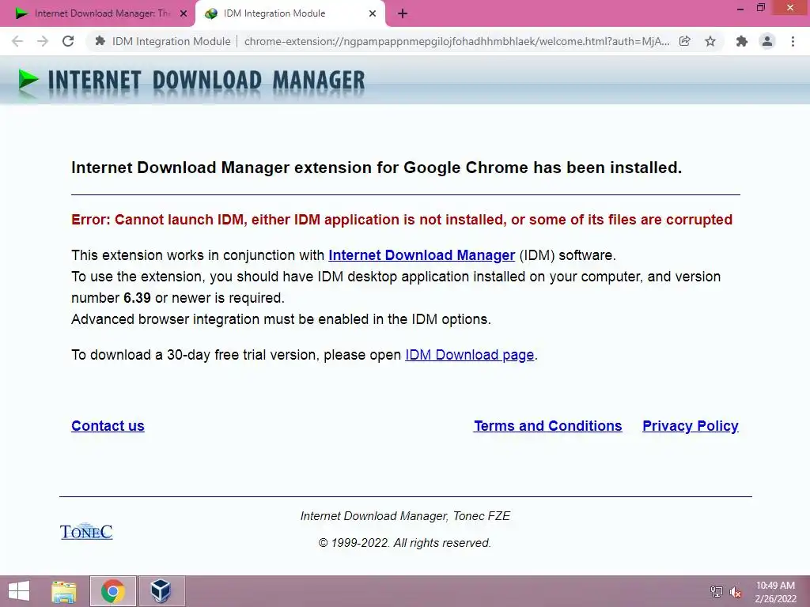This screenshot has height=607, width=810.
Task: Go back to the previous page
Action: pos(17,41)
